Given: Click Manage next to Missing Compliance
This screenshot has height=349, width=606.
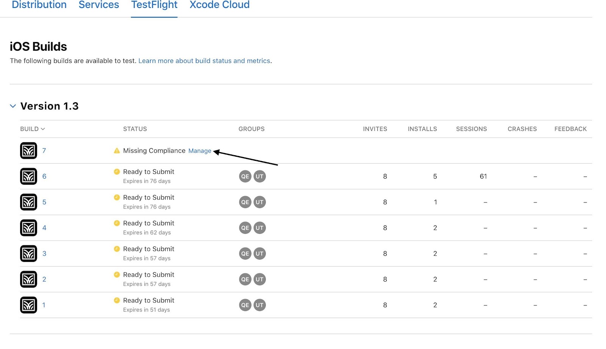Looking at the screenshot, I should [x=200, y=151].
